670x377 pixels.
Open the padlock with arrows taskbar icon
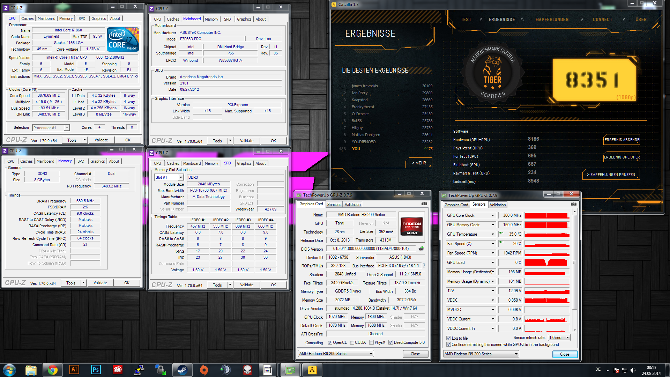tap(161, 370)
